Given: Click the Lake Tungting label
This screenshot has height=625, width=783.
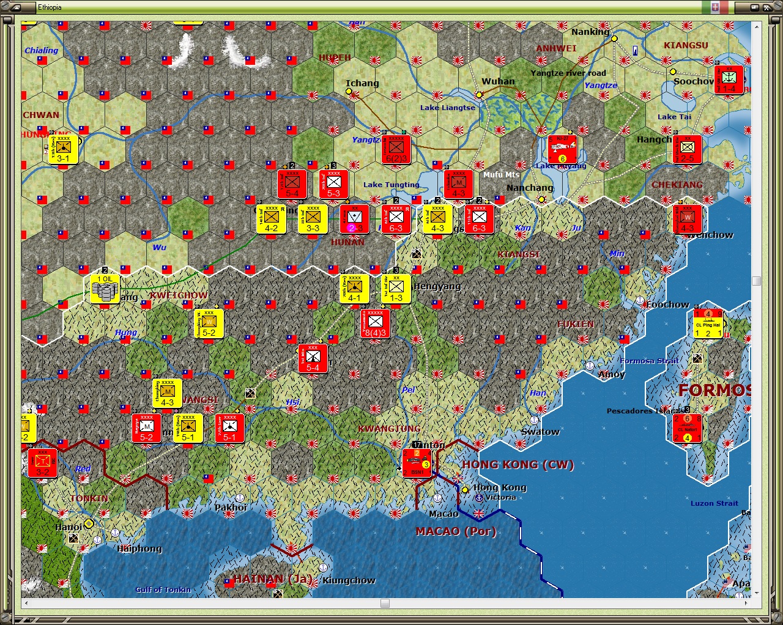Looking at the screenshot, I should pyautogui.click(x=391, y=185).
